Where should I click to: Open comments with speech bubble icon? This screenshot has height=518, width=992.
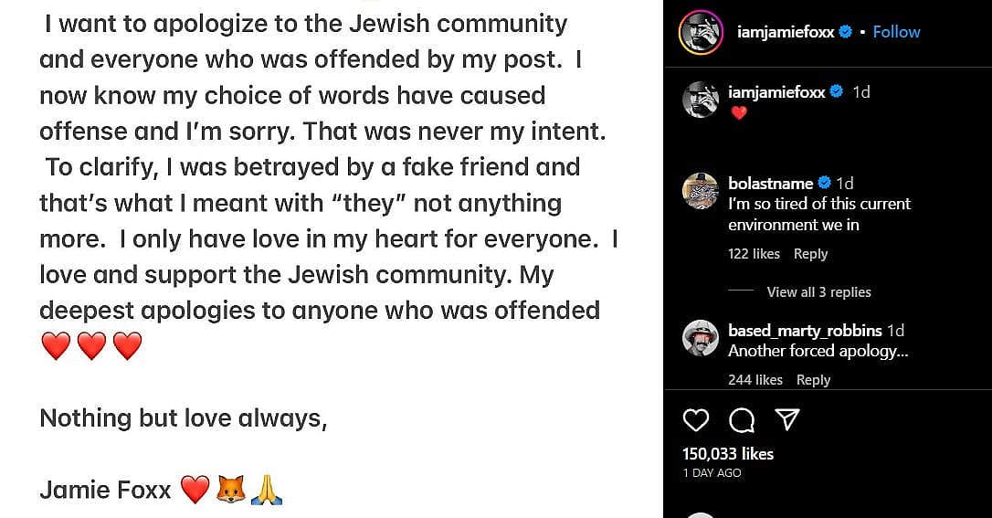point(742,419)
